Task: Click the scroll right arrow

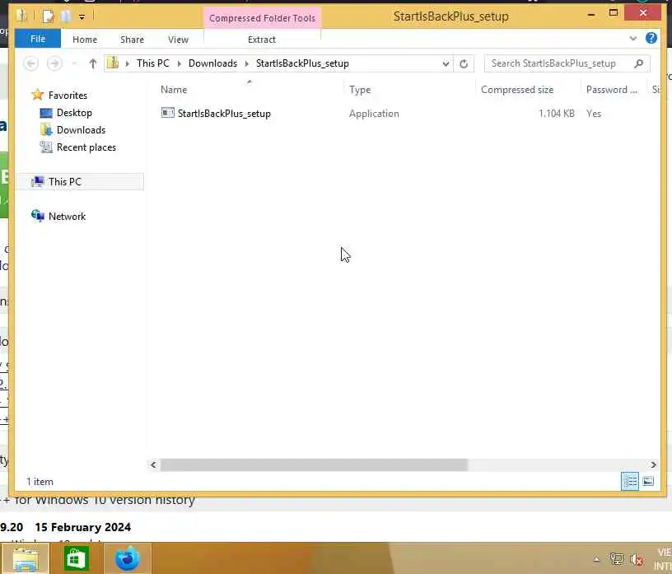Action: pyautogui.click(x=653, y=464)
